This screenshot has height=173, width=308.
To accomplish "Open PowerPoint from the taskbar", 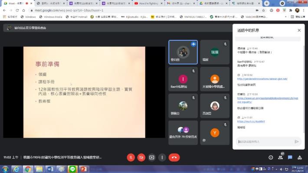I will [x=84, y=169].
